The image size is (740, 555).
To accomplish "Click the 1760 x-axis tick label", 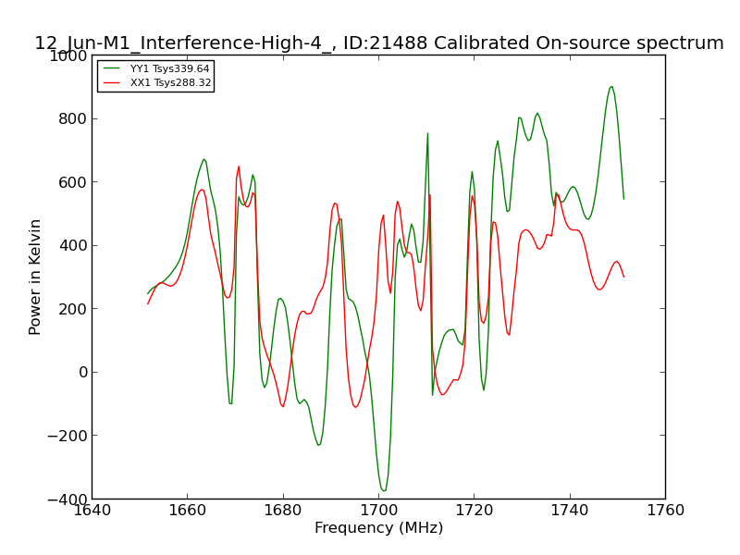I will [665, 511].
